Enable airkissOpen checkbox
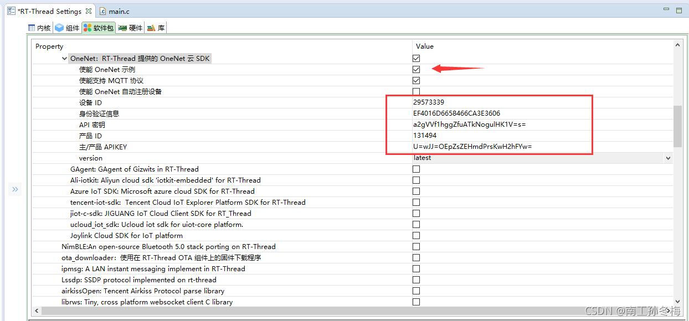Image resolution: width=689 pixels, height=321 pixels. coord(416,291)
